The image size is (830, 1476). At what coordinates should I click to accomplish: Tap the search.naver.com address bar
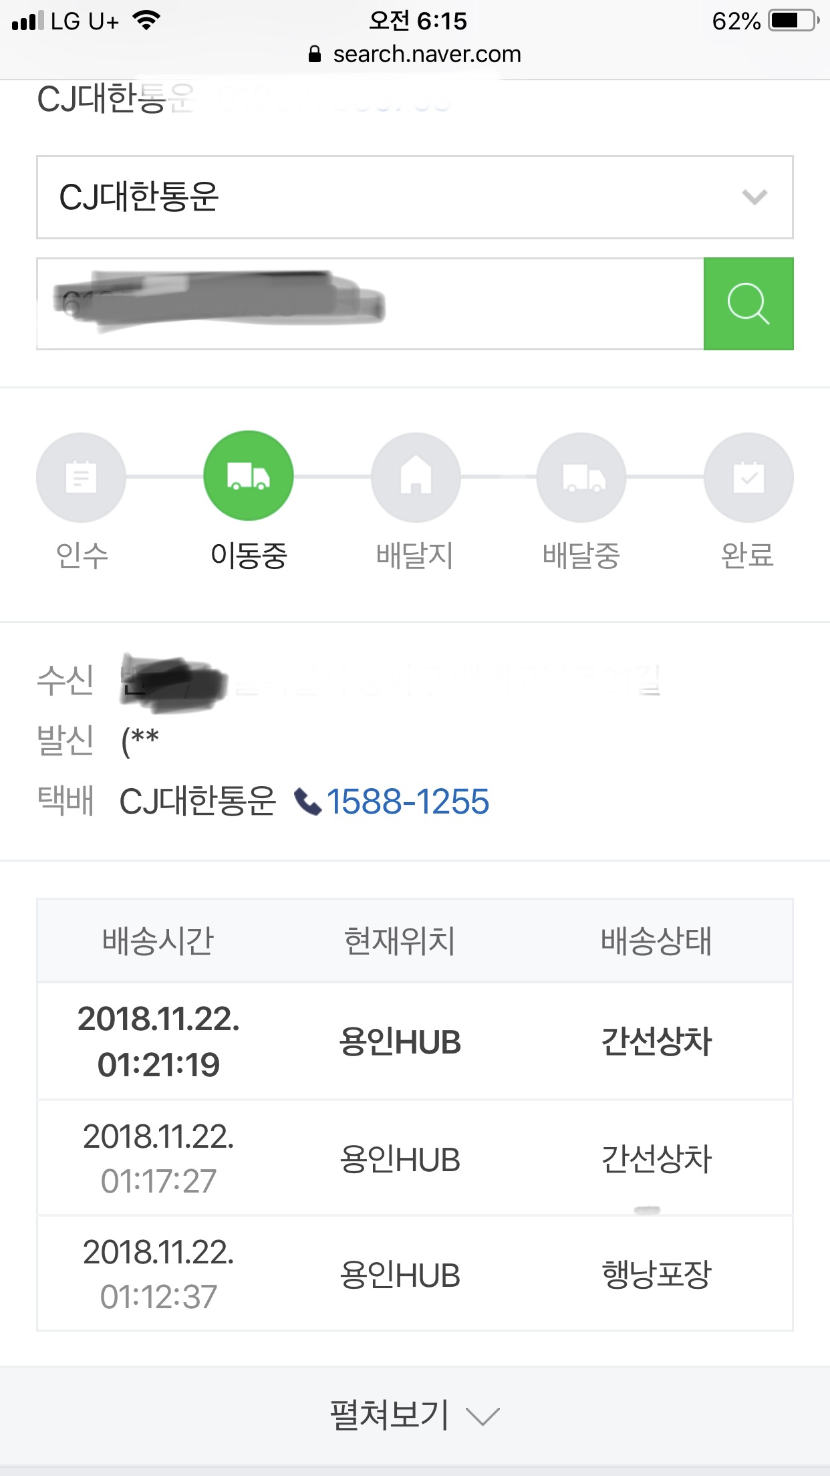(426, 54)
